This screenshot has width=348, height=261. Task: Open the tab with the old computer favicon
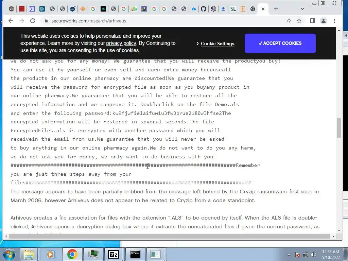pyautogui.click(x=213, y=9)
